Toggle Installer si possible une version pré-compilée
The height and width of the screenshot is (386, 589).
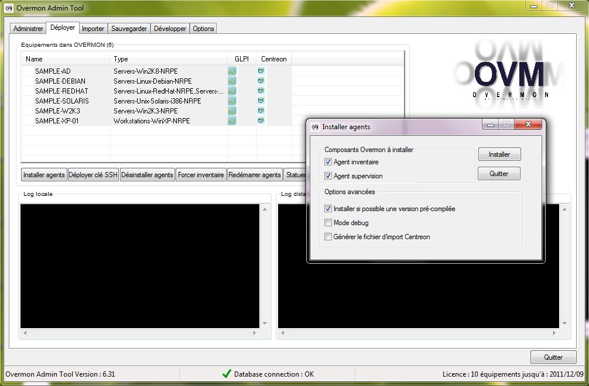(x=328, y=209)
